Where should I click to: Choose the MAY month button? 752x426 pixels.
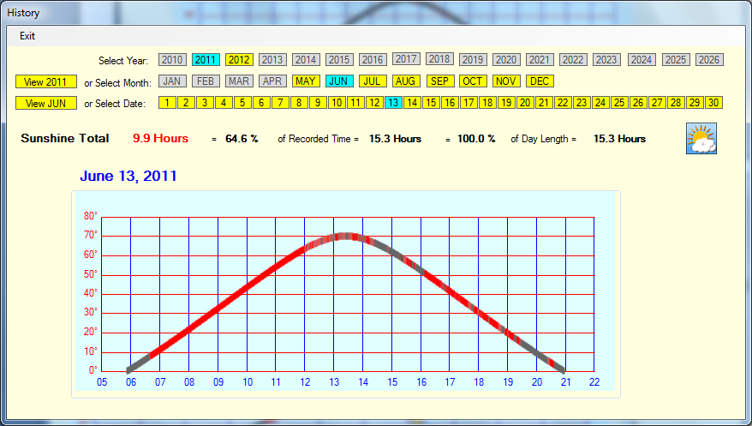pyautogui.click(x=306, y=81)
